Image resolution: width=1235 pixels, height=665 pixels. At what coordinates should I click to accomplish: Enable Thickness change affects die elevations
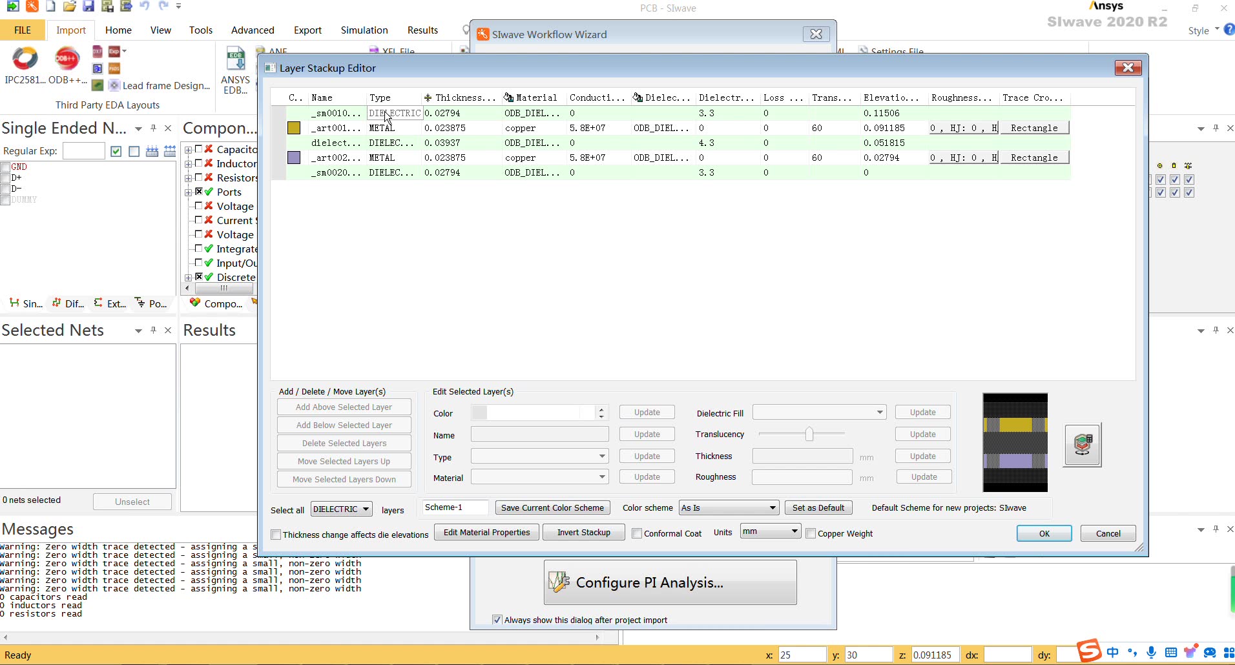point(276,535)
